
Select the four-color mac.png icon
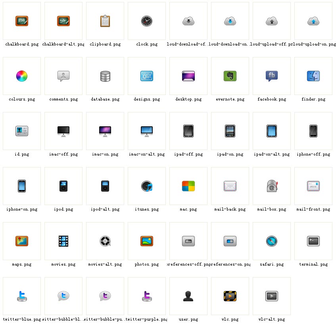pyautogui.click(x=188, y=186)
